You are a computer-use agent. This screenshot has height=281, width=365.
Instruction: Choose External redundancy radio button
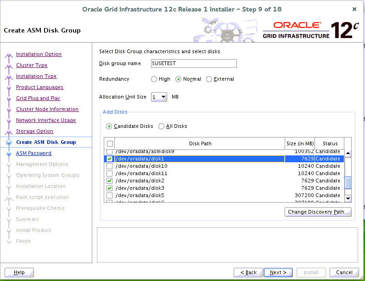pyautogui.click(x=209, y=79)
